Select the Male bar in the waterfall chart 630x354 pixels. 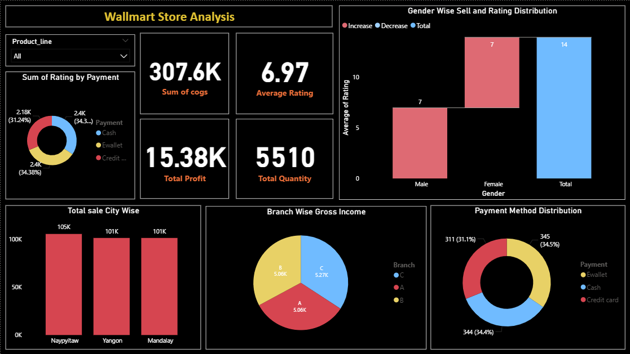pyautogui.click(x=420, y=143)
